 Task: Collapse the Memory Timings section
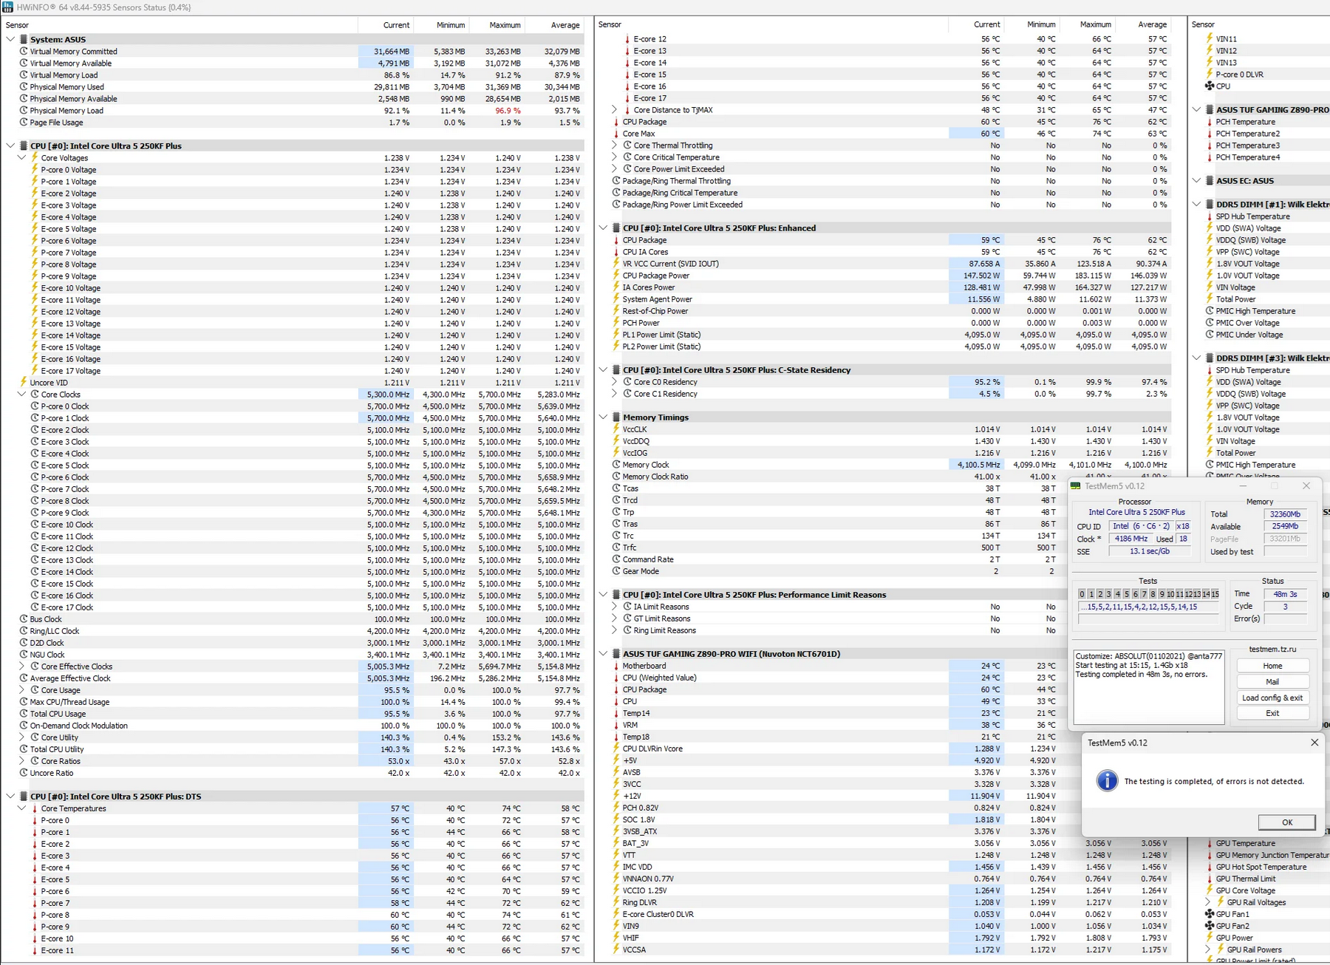pyautogui.click(x=603, y=417)
